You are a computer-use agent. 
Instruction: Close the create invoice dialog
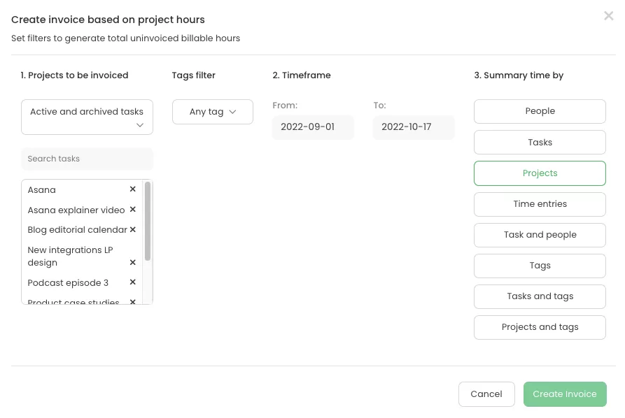pyautogui.click(x=608, y=16)
